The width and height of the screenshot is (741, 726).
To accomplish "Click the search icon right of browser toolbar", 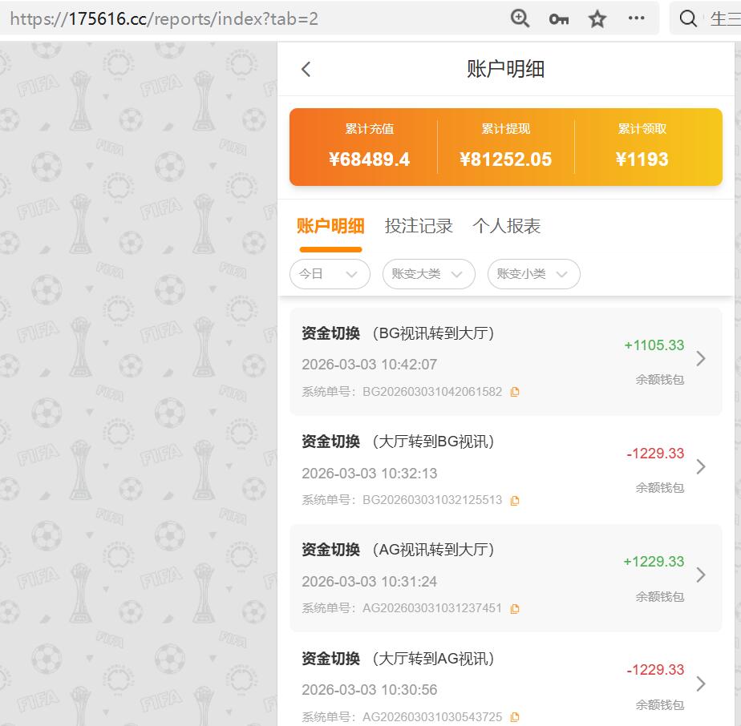I will point(688,18).
